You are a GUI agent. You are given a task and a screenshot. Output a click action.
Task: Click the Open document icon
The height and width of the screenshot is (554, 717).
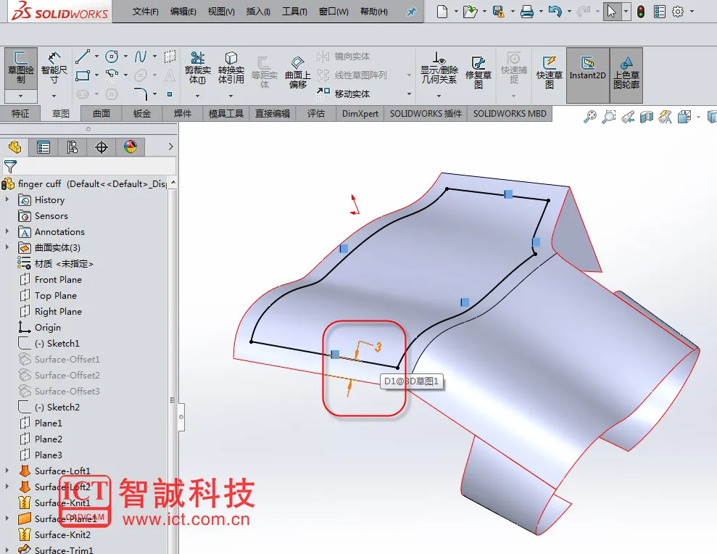(470, 12)
